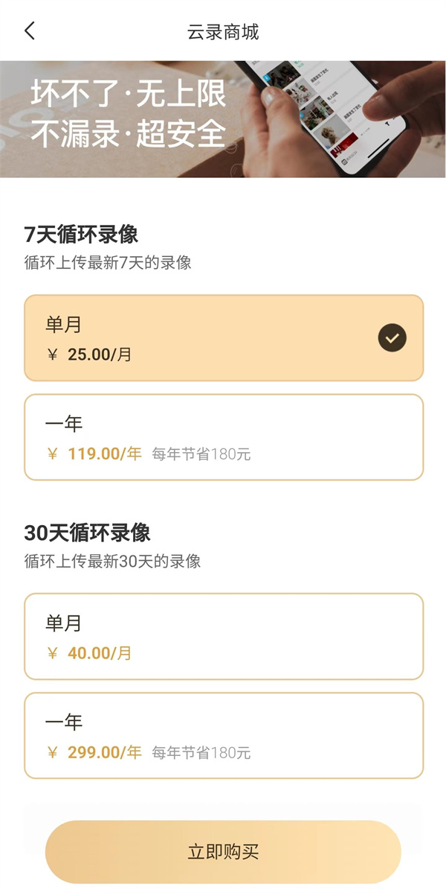The height and width of the screenshot is (893, 446).
Task: Tap 循环上传最新7天的录像 description
Action: tap(108, 263)
